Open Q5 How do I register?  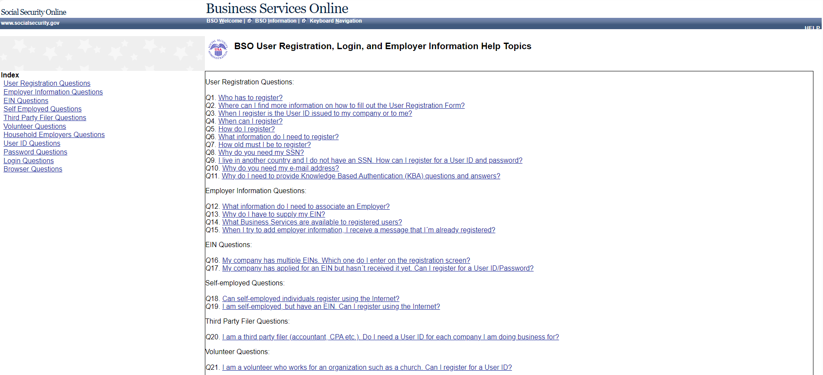coord(247,129)
